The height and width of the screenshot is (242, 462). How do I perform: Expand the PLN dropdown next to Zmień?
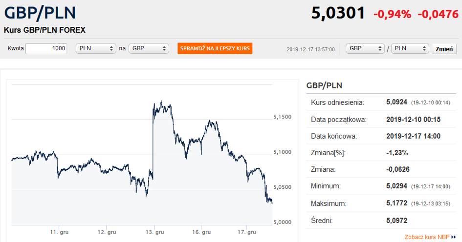click(x=409, y=49)
